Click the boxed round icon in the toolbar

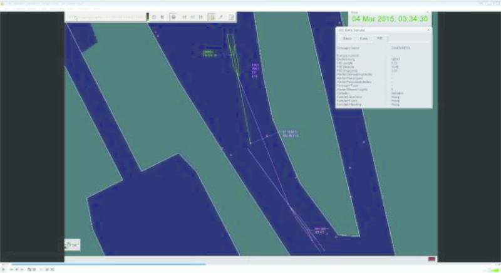coord(173,17)
